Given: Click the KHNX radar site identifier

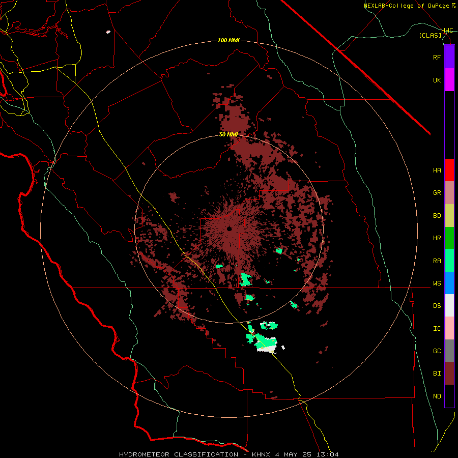Looking at the screenshot, I should (x=261, y=454).
